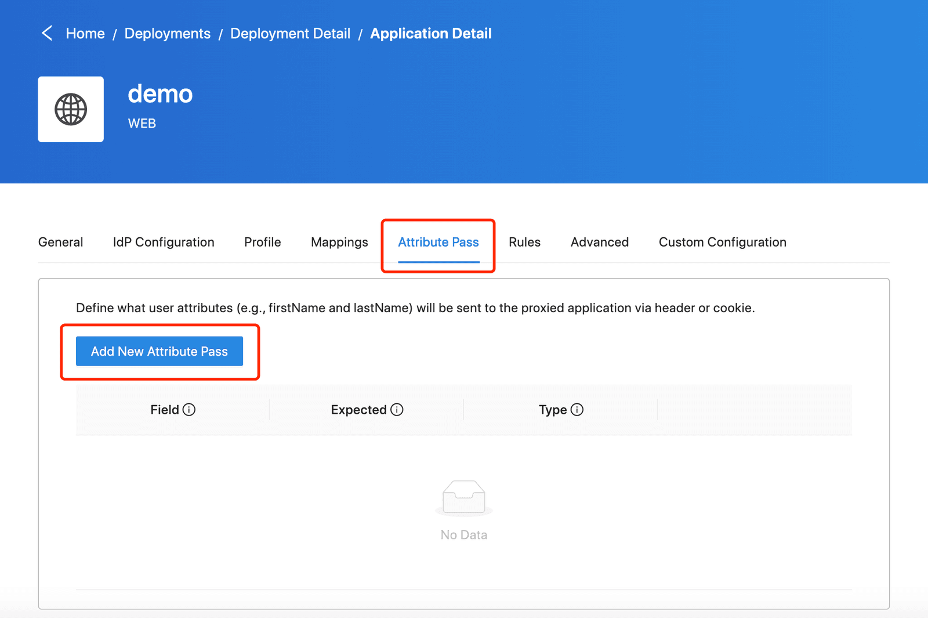This screenshot has width=928, height=618.
Task: Open the Mappings tab
Action: 339,242
